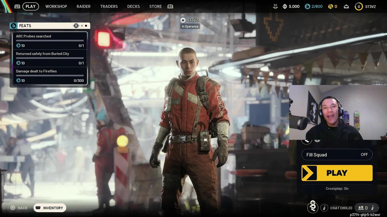This screenshot has width=387, height=217.
Task: Switch to the RAIDER tab
Action: point(83,6)
